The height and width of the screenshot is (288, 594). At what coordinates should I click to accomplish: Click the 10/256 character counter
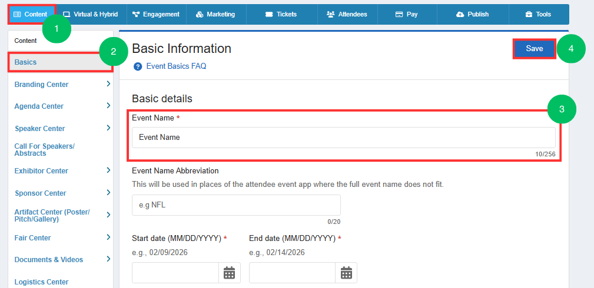pos(546,154)
